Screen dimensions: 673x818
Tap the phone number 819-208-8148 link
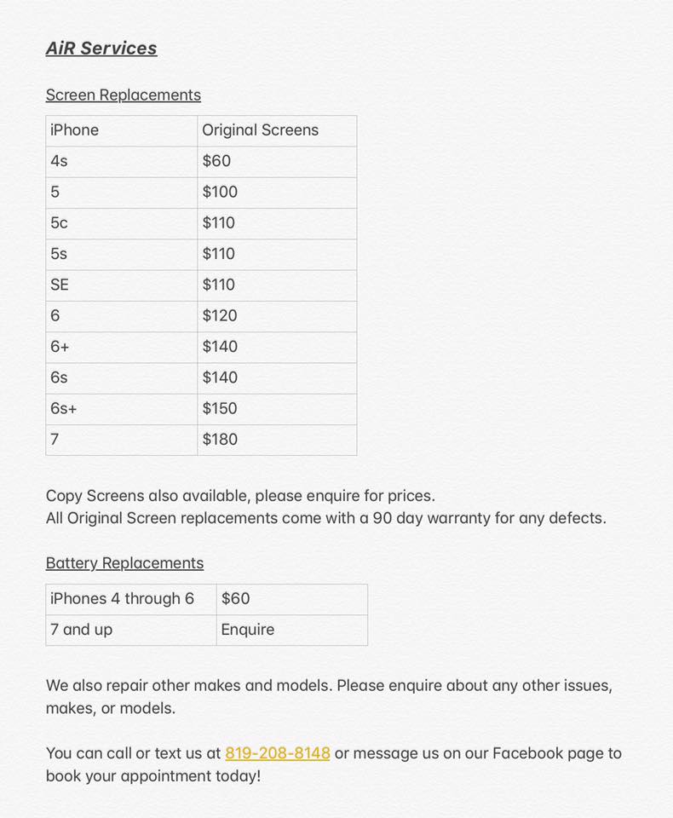pyautogui.click(x=278, y=752)
